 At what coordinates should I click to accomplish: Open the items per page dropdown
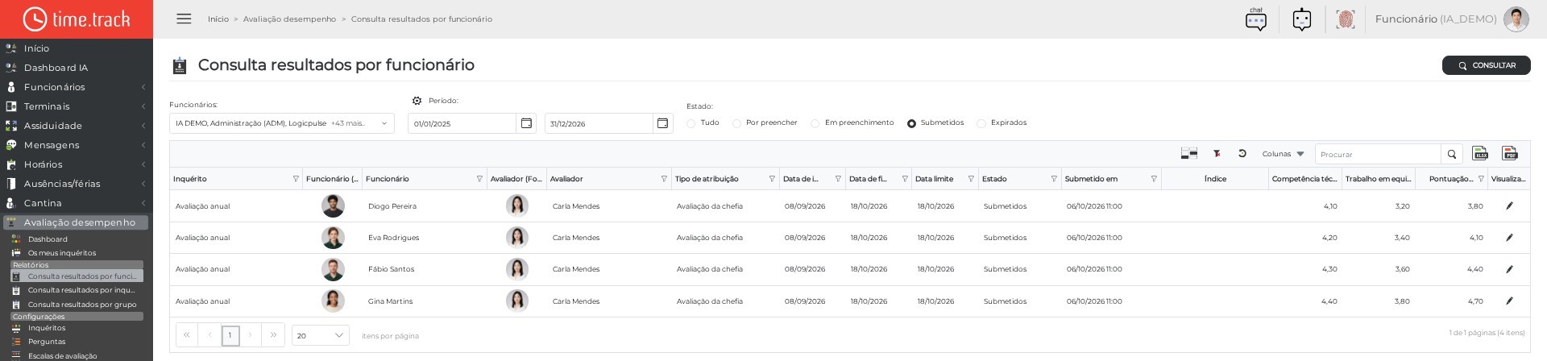320,335
